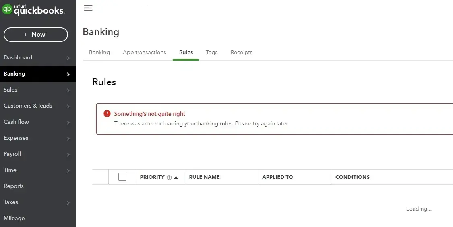The height and width of the screenshot is (227, 453).
Task: Expand the Payroll submenu chevron
Action: (x=68, y=154)
